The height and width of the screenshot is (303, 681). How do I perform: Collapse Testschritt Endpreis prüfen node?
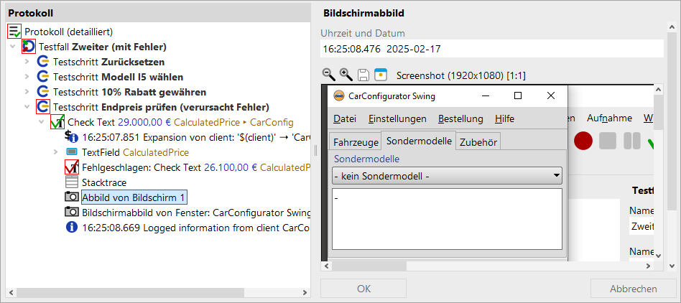[27, 107]
